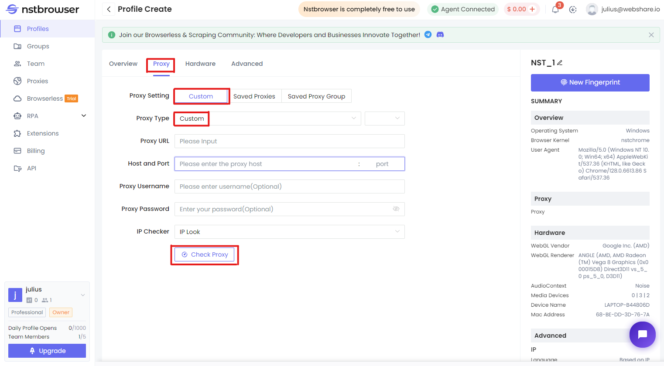This screenshot has height=366, width=664.
Task: Click the Upgrade button
Action: tap(47, 351)
